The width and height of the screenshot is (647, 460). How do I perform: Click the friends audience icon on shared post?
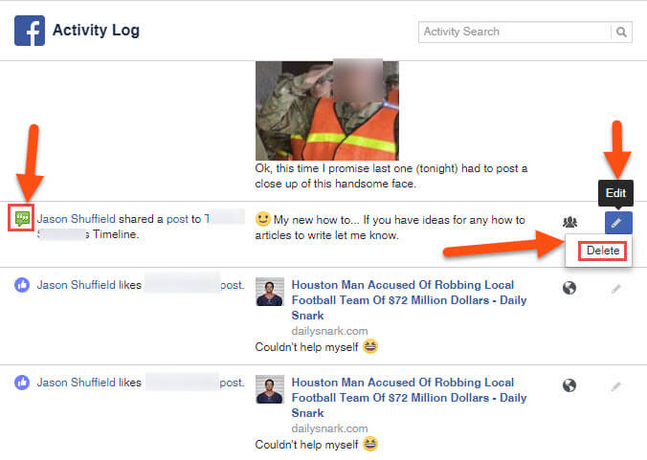coord(569,222)
